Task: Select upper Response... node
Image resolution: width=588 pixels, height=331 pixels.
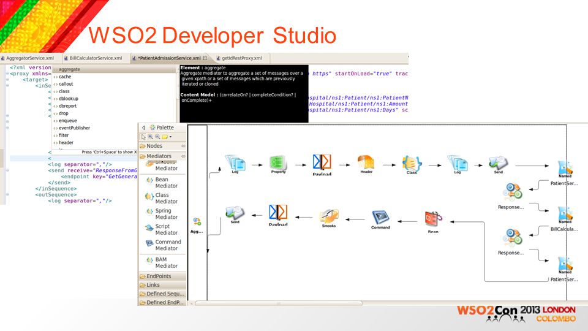Action: pyautogui.click(x=511, y=196)
